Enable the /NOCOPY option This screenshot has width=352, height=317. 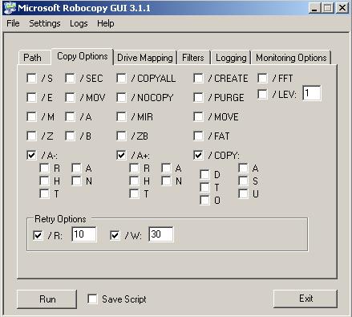[x=122, y=98]
